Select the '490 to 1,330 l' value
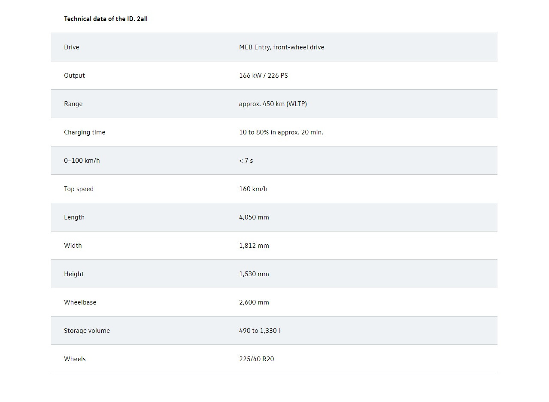 [260, 331]
